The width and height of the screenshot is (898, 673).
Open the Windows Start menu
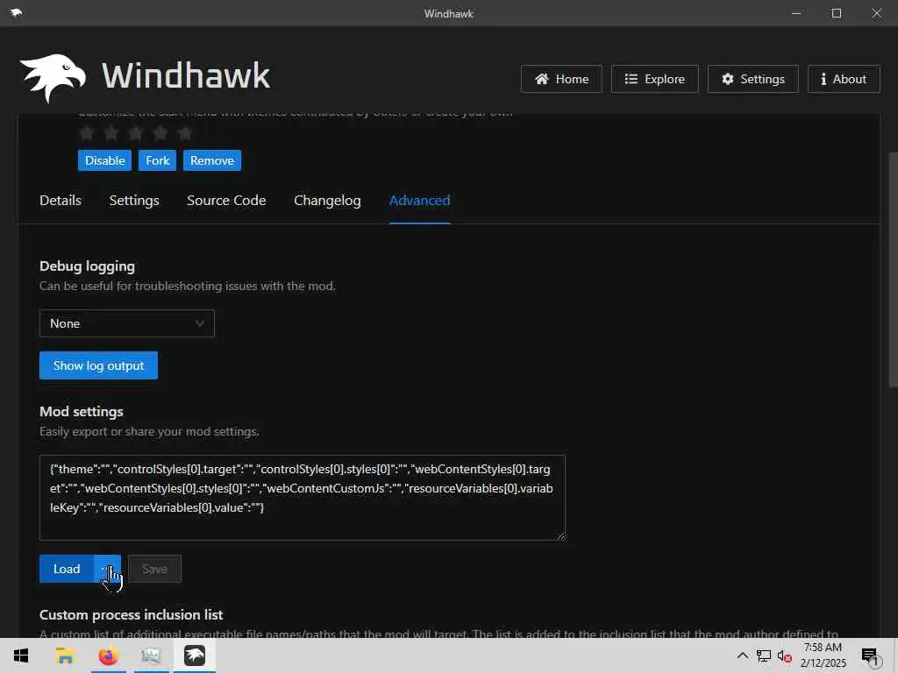pyautogui.click(x=21, y=655)
